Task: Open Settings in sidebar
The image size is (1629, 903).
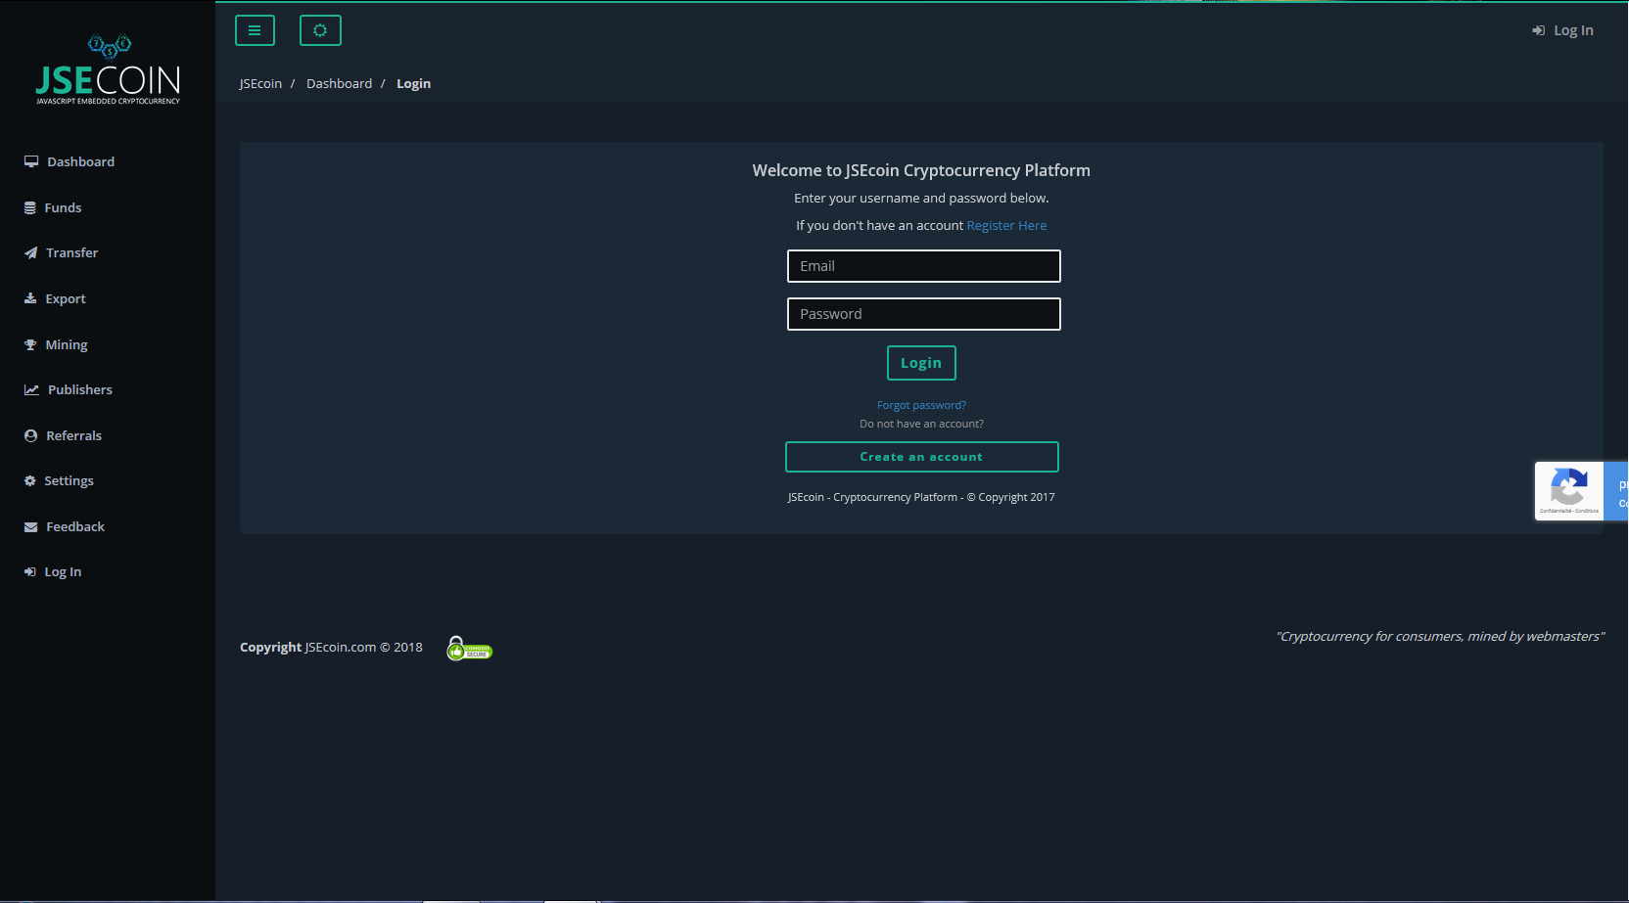Action: click(x=69, y=480)
